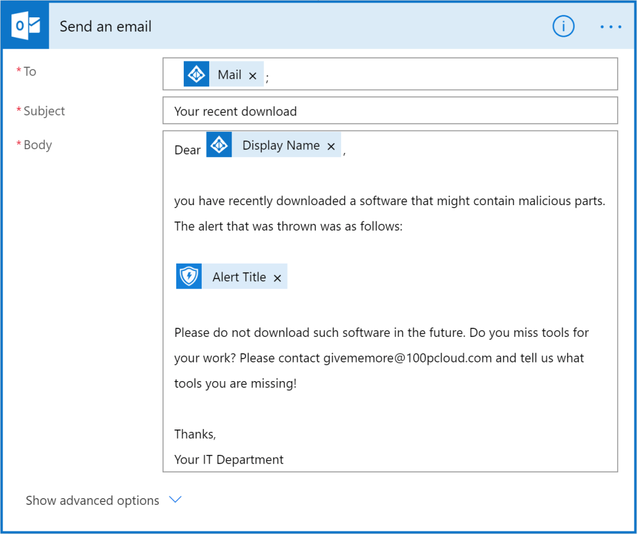Click the Show advanced options text

tap(92, 500)
